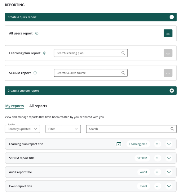Viewport: 181px width, 195px height.
Task: Collapse the Create a quick report section
Action: coord(172,17)
